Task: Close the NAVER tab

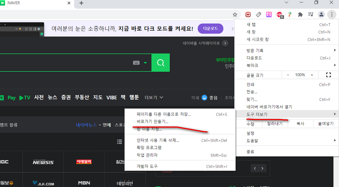Action: [69, 3]
